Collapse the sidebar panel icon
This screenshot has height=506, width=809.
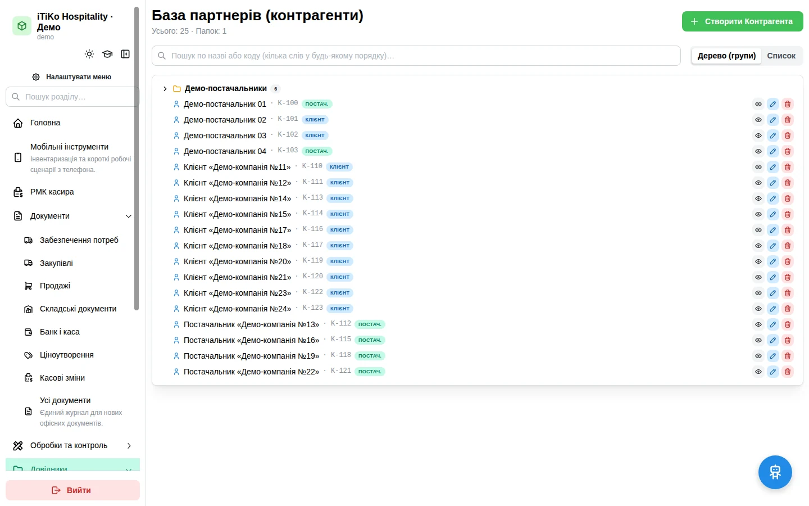tap(125, 54)
